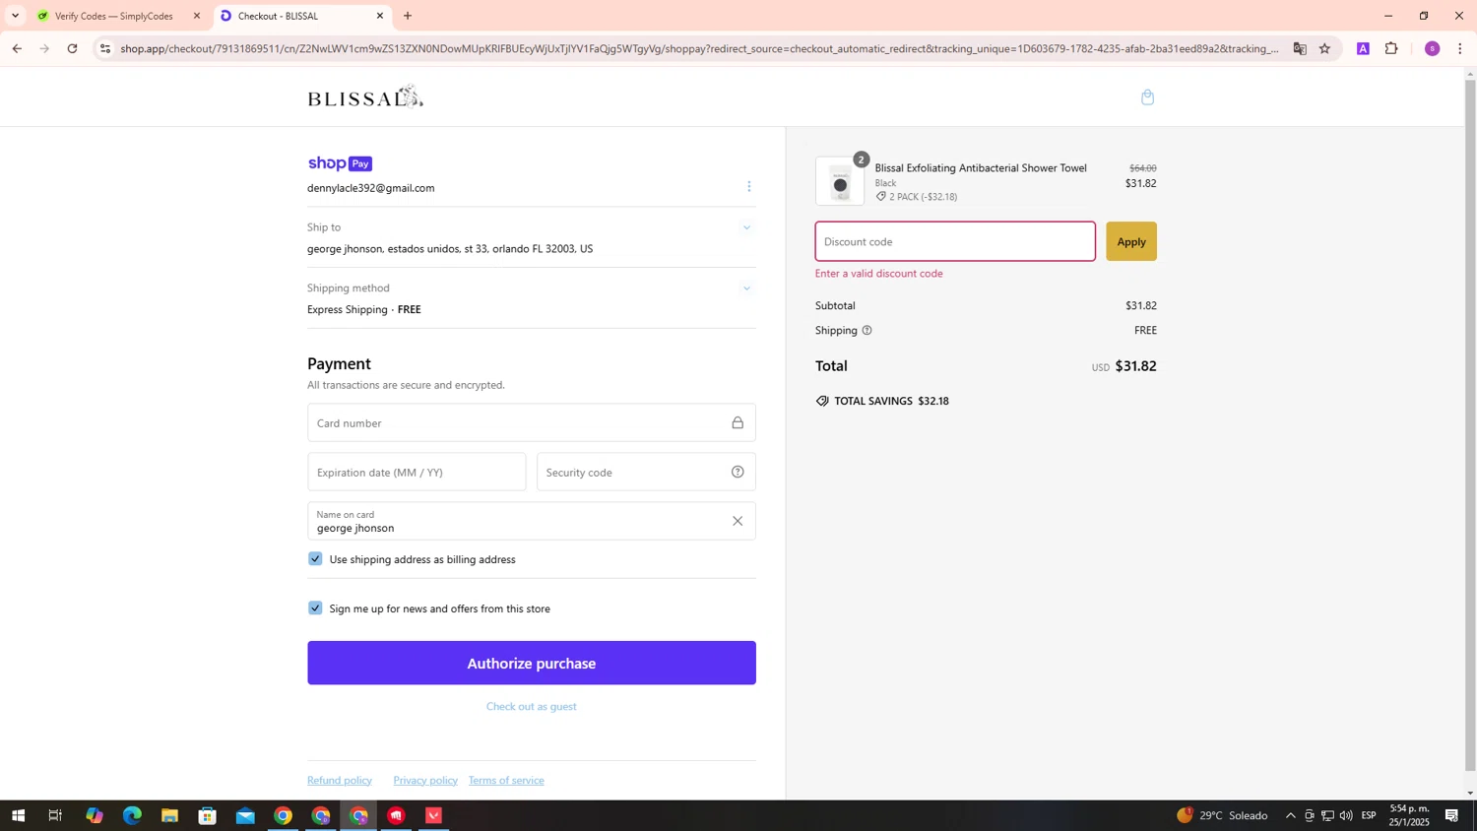Viewport: 1477px width, 831px height.
Task: Close the Checkout BLISSAL tab
Action: tap(380, 16)
